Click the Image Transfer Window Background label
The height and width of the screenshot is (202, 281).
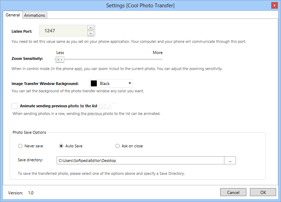point(45,84)
